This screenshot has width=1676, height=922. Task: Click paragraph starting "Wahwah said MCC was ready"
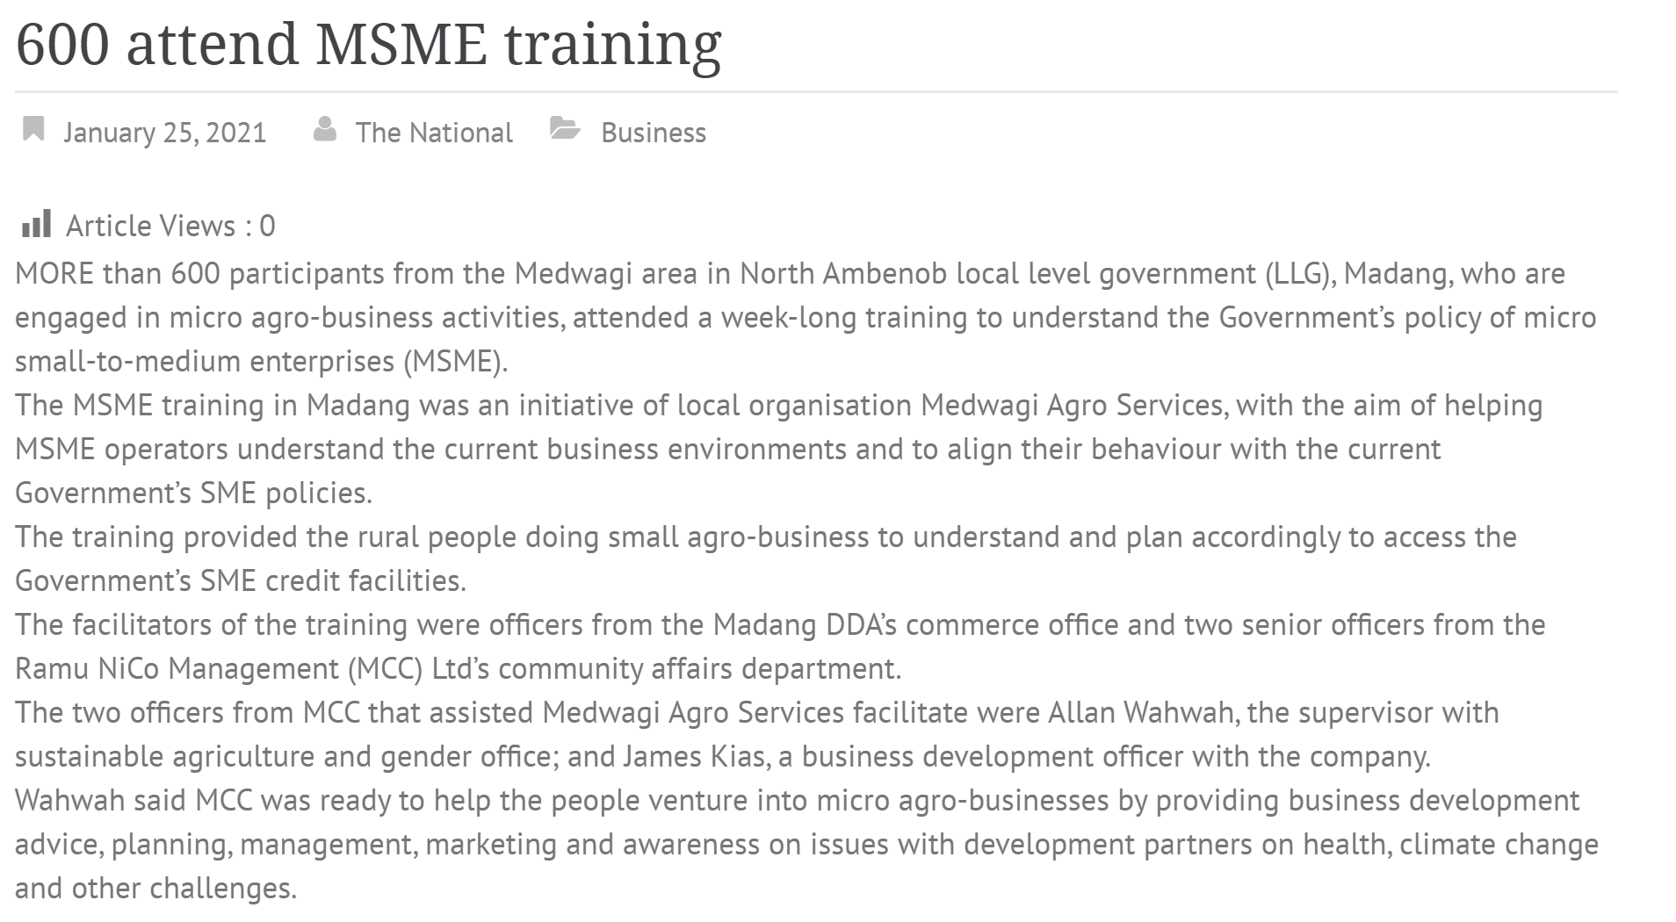806,844
